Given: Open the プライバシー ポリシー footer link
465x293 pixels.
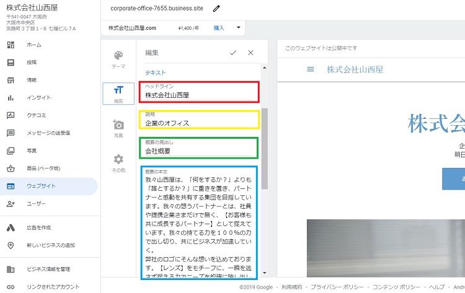Looking at the screenshot, I should click(337, 287).
